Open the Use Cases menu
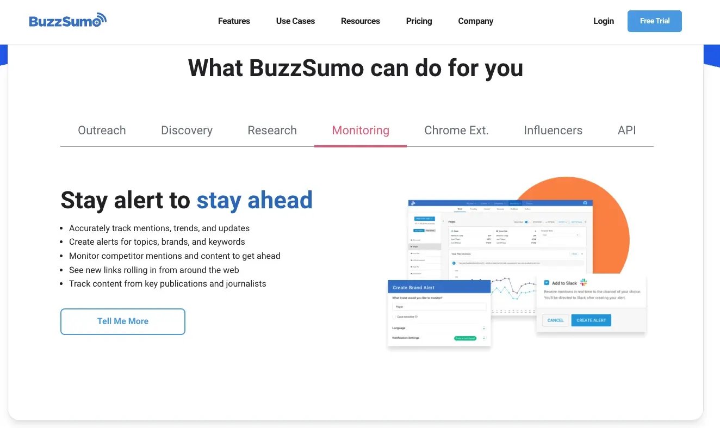Image resolution: width=720 pixels, height=428 pixels. point(295,21)
